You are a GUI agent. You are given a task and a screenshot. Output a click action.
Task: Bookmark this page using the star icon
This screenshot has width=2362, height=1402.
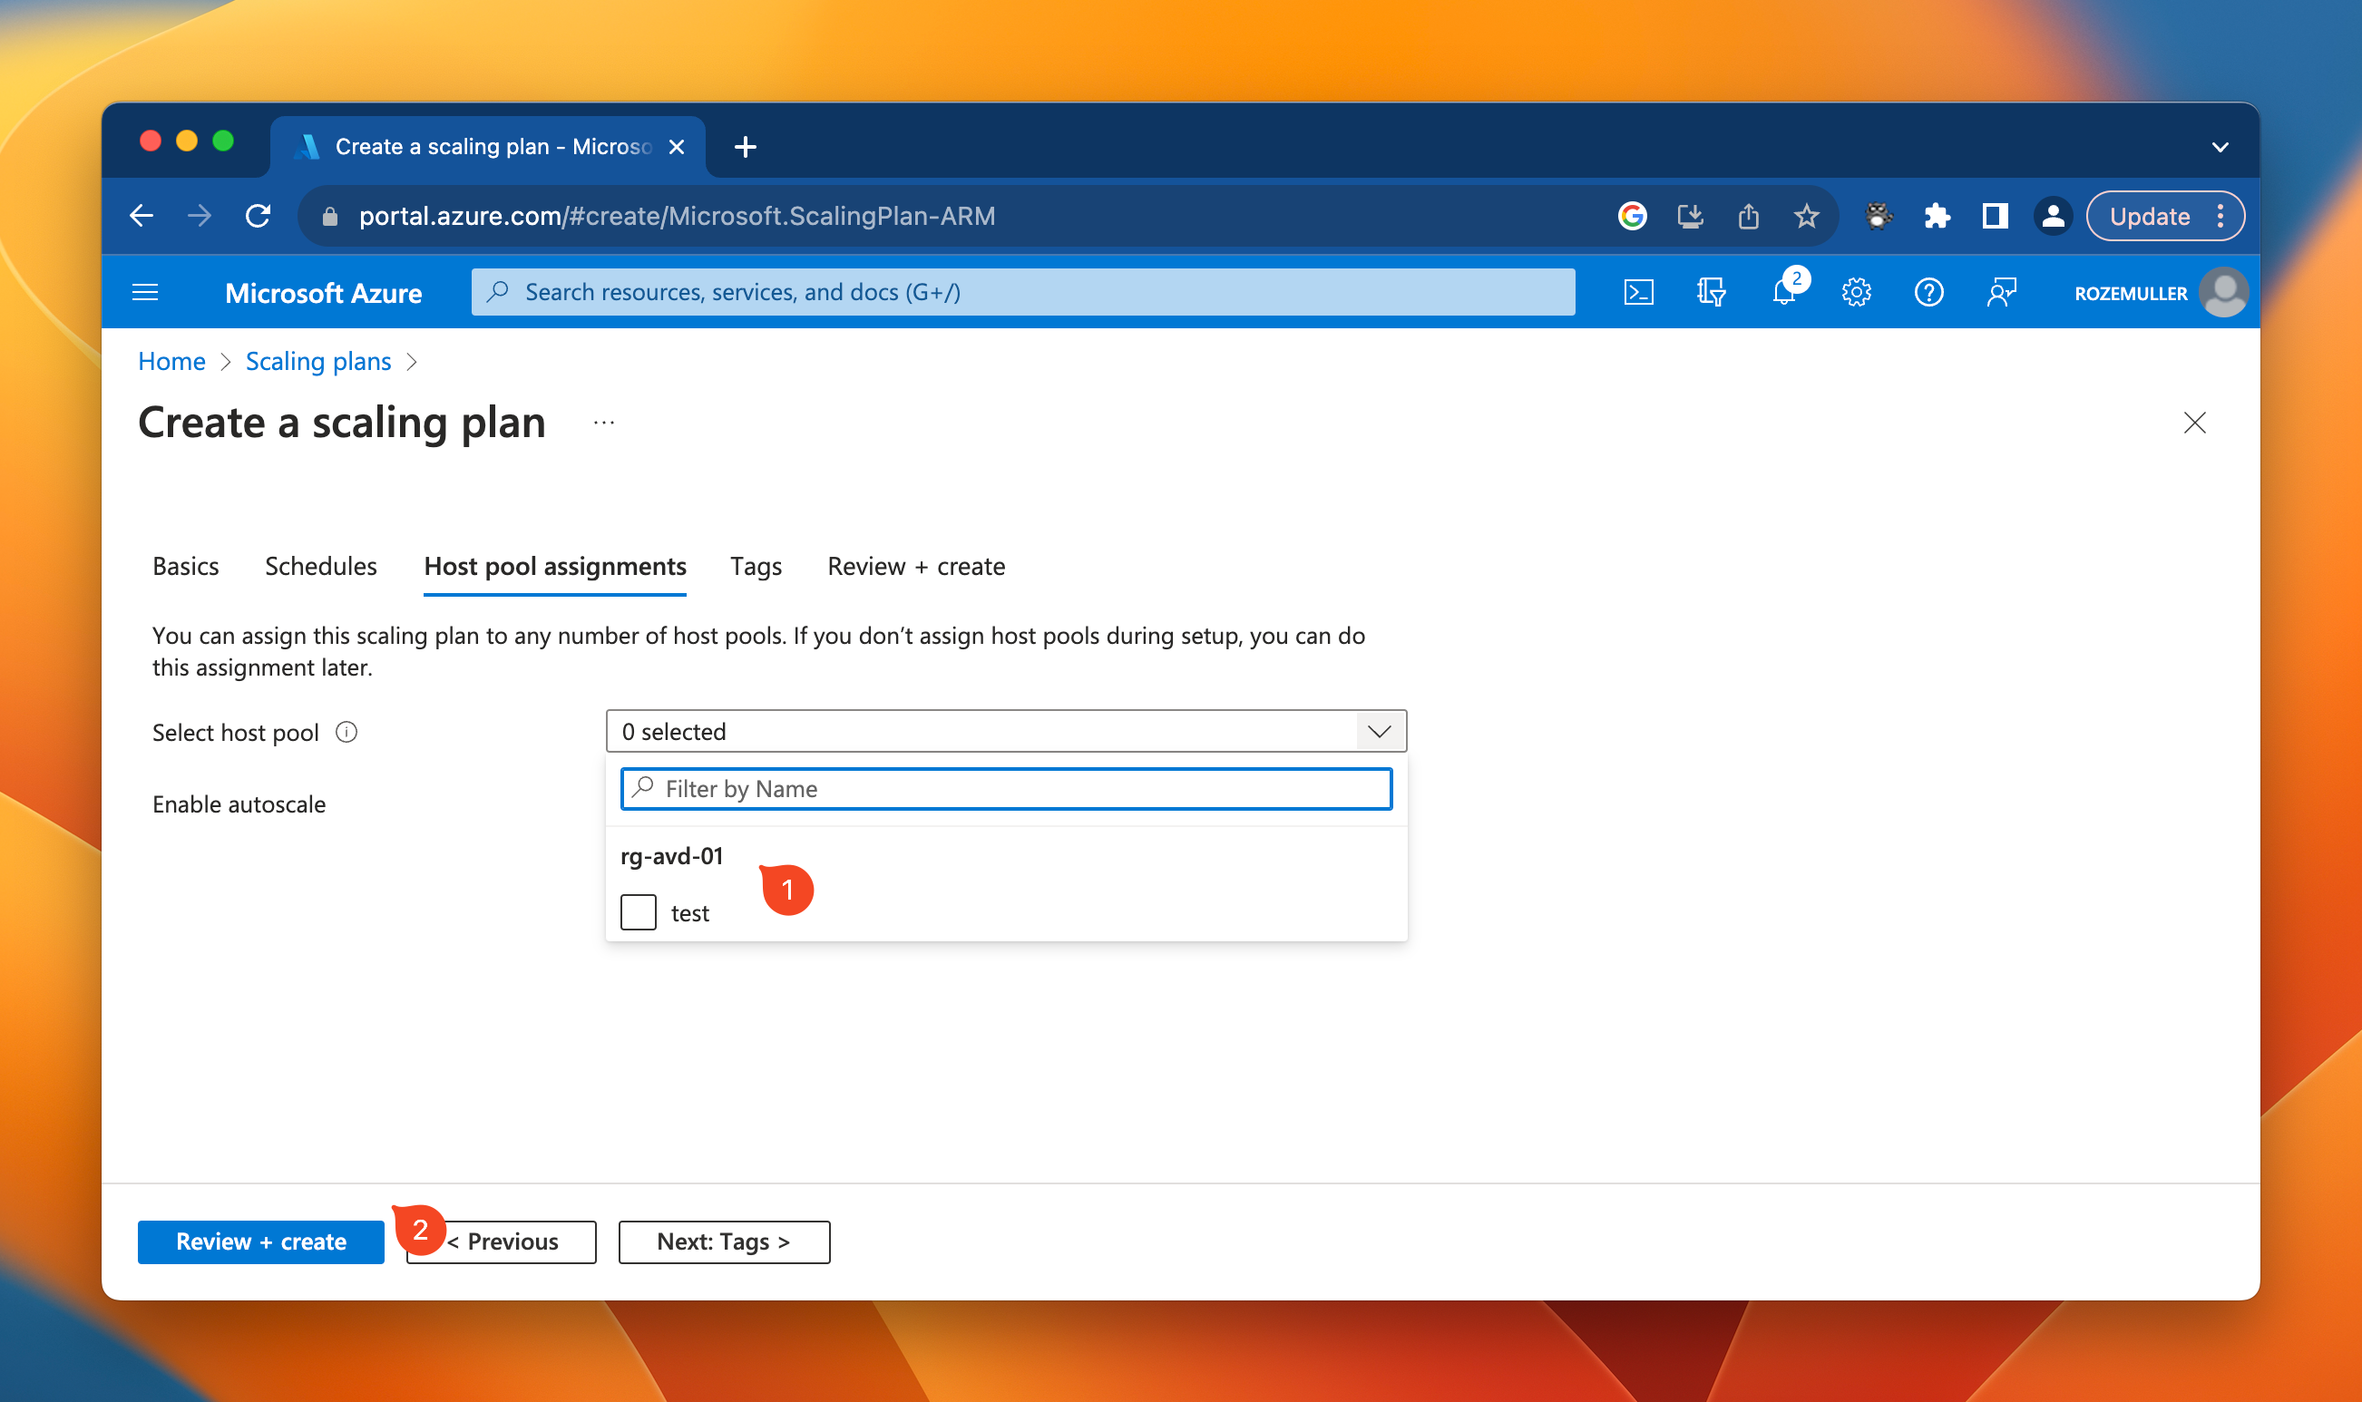pos(1807,216)
